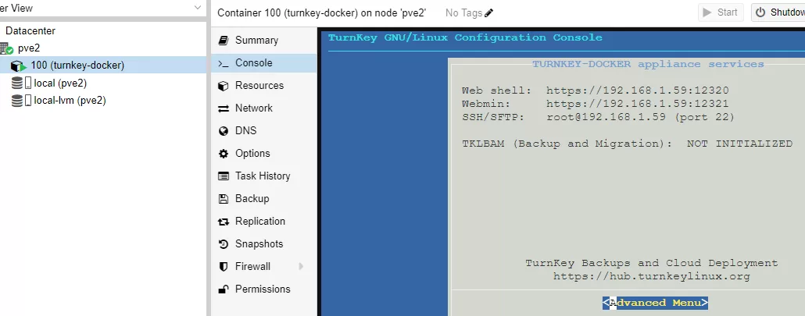Click the Resources cube icon
805x316 pixels.
point(224,86)
